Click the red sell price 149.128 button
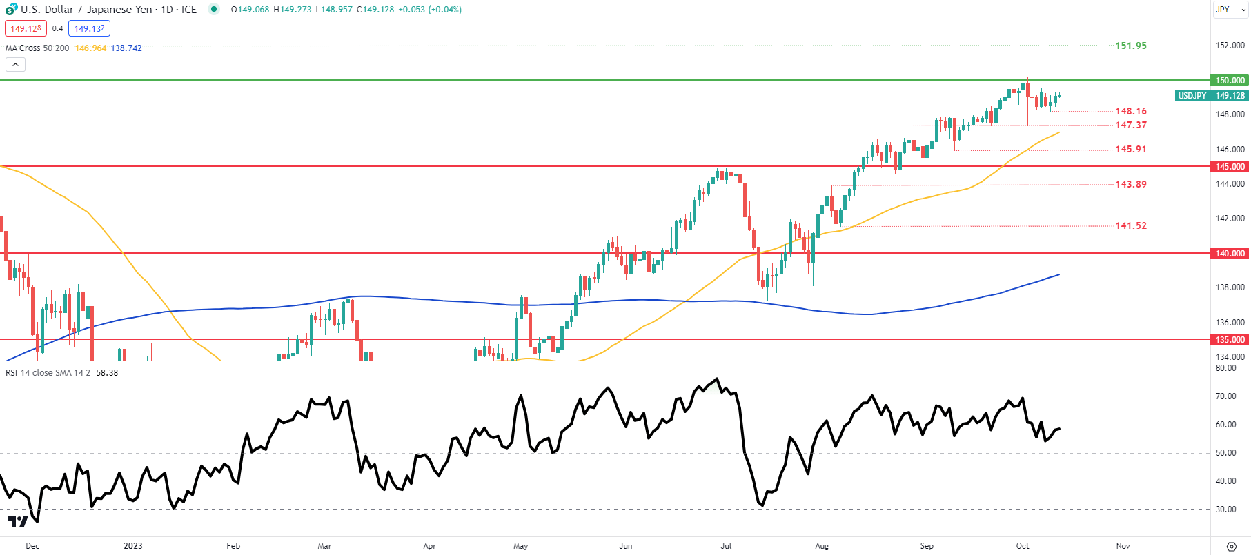Image resolution: width=1251 pixels, height=555 pixels. click(x=26, y=28)
